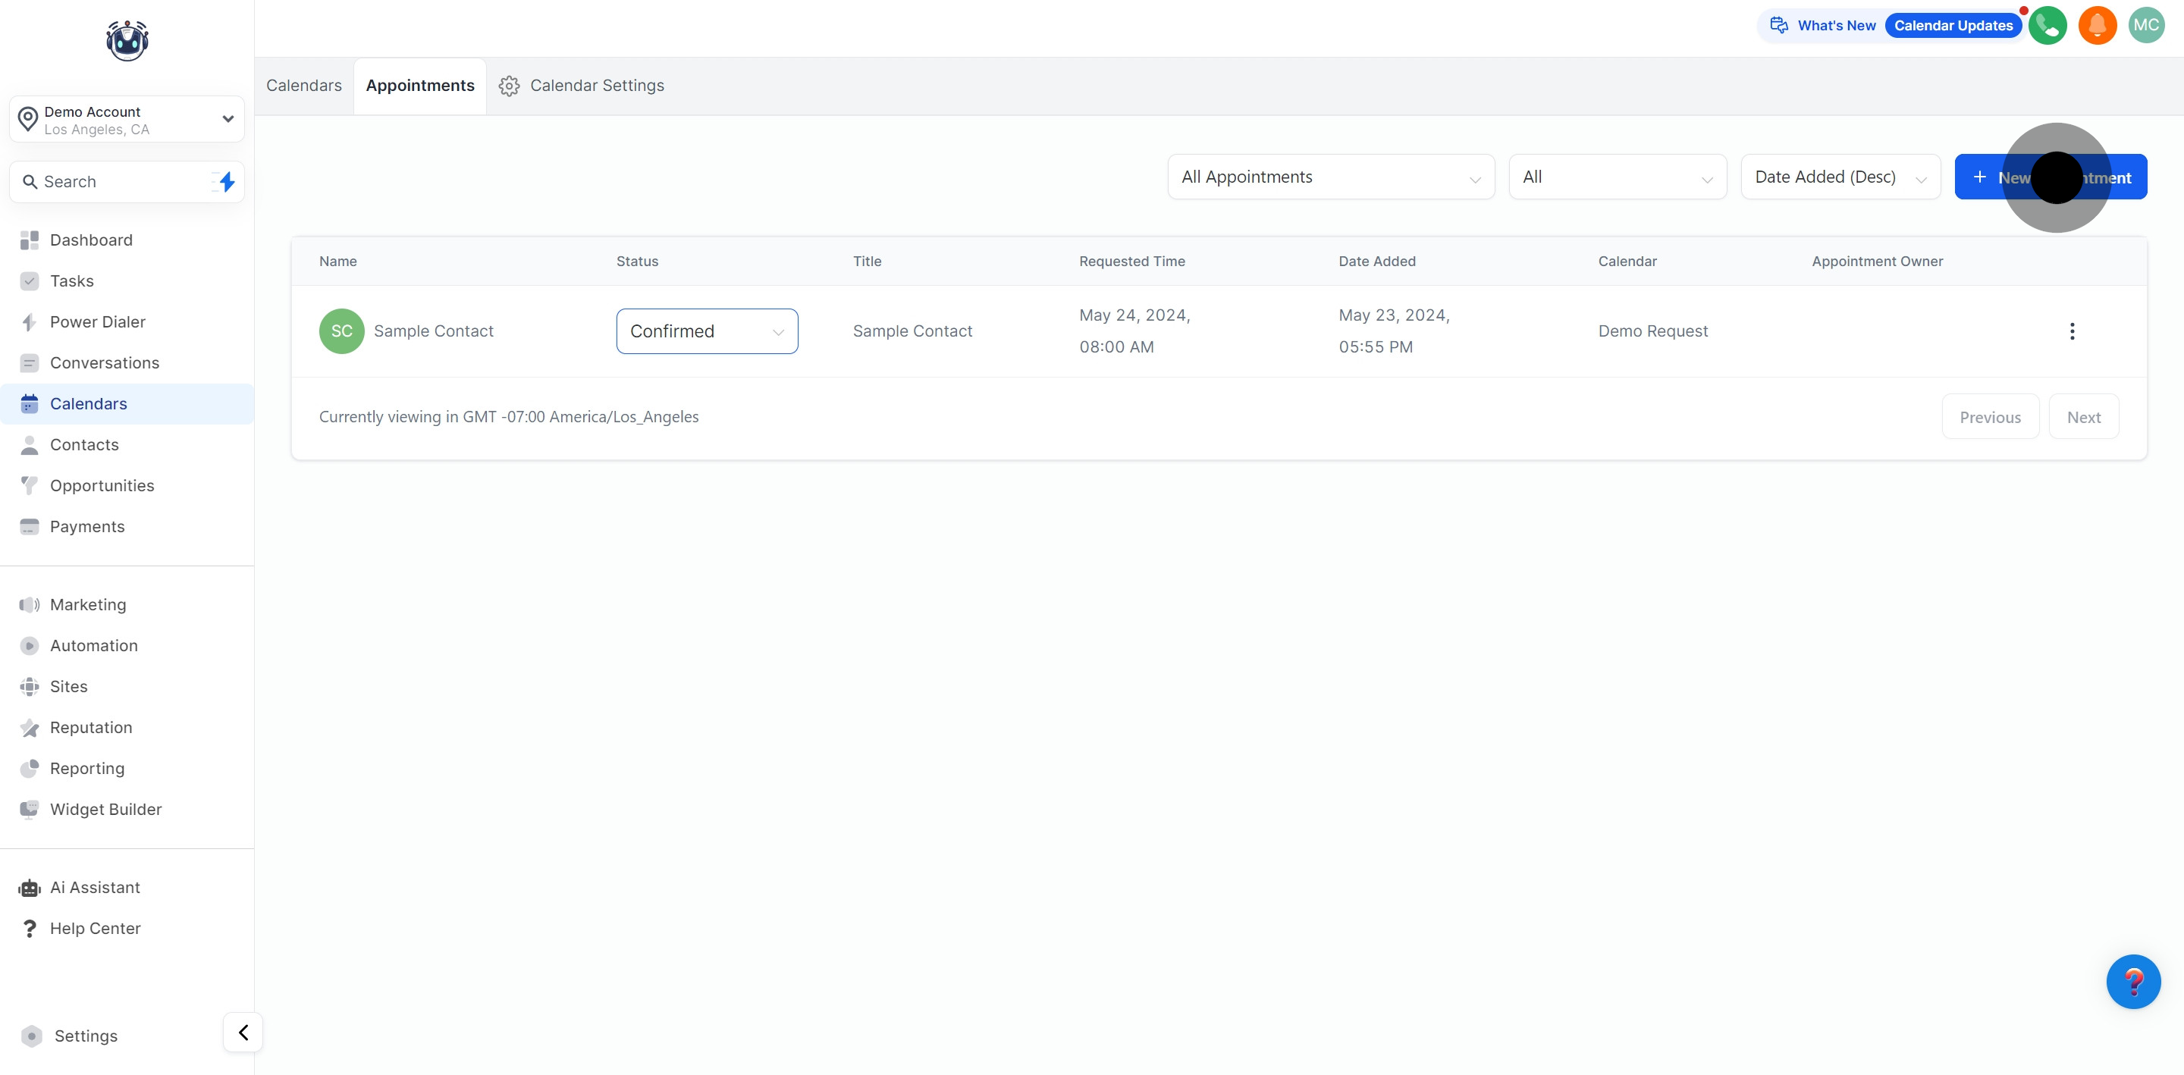The width and height of the screenshot is (2184, 1075).
Task: Expand the Demo Account location switcher
Action: pyautogui.click(x=127, y=120)
